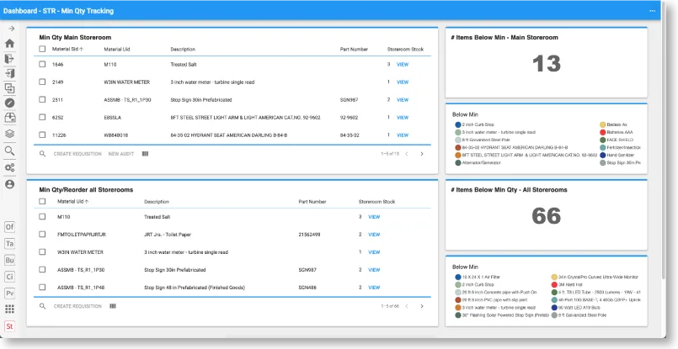
Task: Click VIEW for the E8SSLA row
Action: [403, 118]
